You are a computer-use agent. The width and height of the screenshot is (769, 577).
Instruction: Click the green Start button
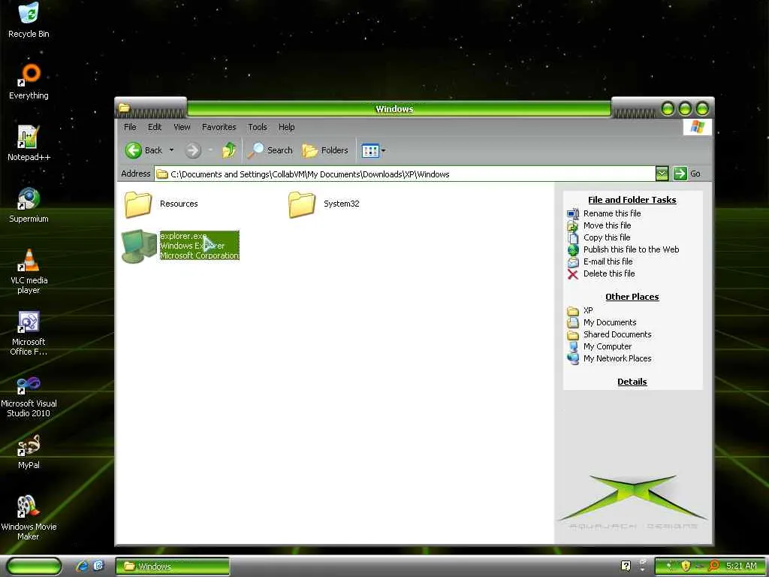click(33, 566)
